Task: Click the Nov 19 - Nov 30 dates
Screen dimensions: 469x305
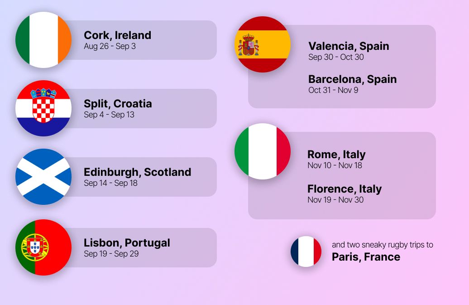Action: point(335,200)
